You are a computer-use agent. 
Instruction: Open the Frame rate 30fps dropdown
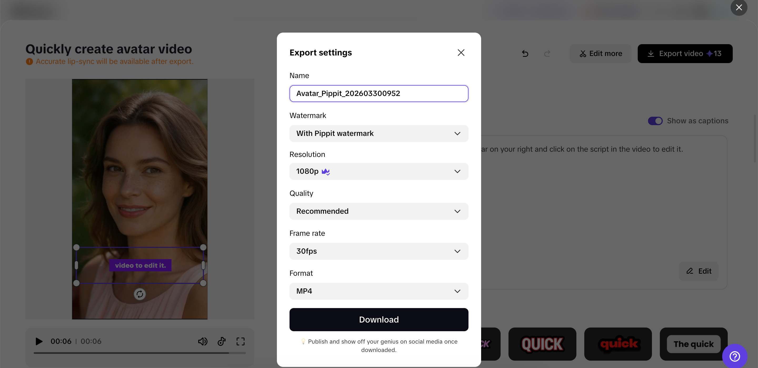coord(379,251)
